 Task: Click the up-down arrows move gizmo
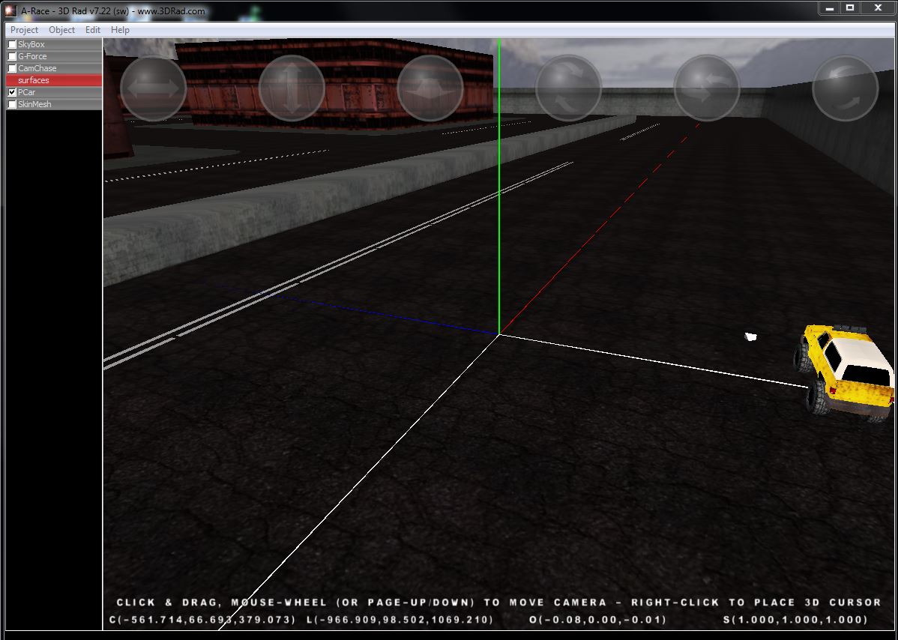point(292,88)
